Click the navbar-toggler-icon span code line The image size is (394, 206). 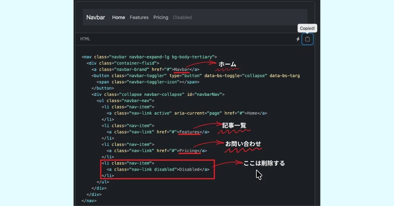pyautogui.click(x=148, y=82)
